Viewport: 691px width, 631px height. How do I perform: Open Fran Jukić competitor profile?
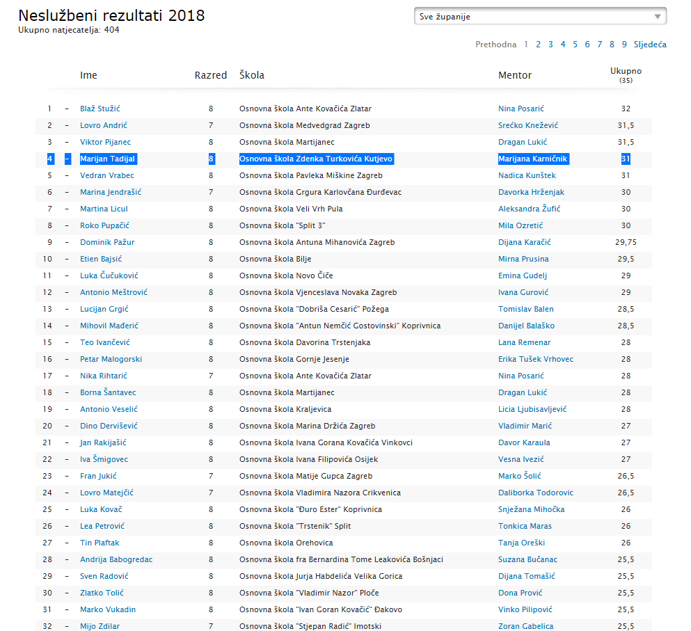pyautogui.click(x=98, y=477)
